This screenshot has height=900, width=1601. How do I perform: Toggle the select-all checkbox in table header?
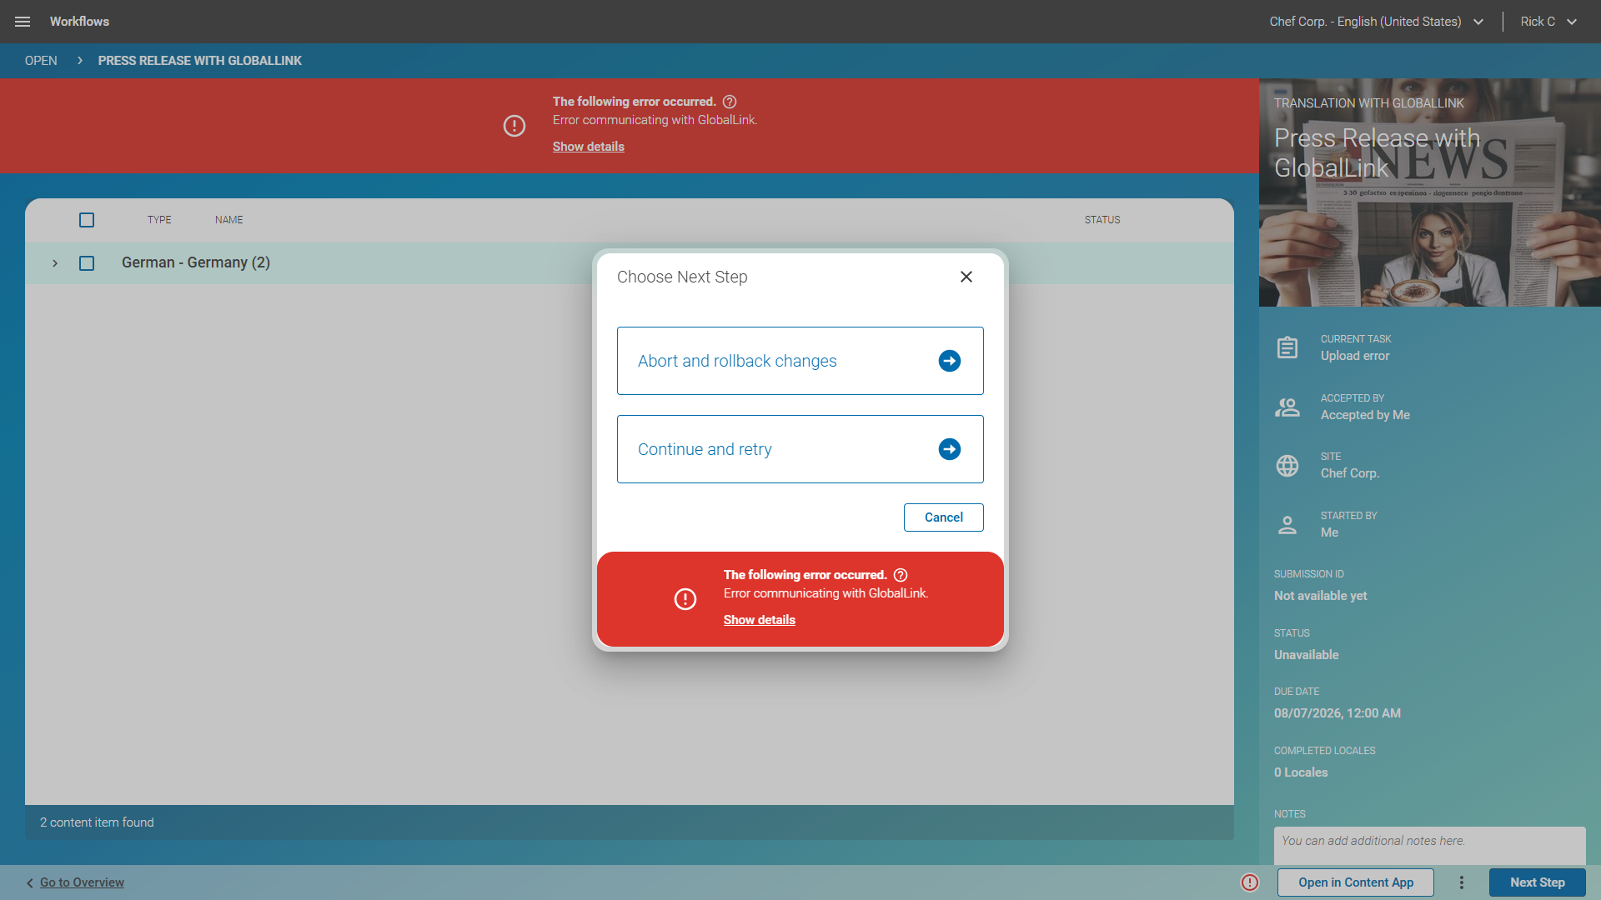coord(87,220)
